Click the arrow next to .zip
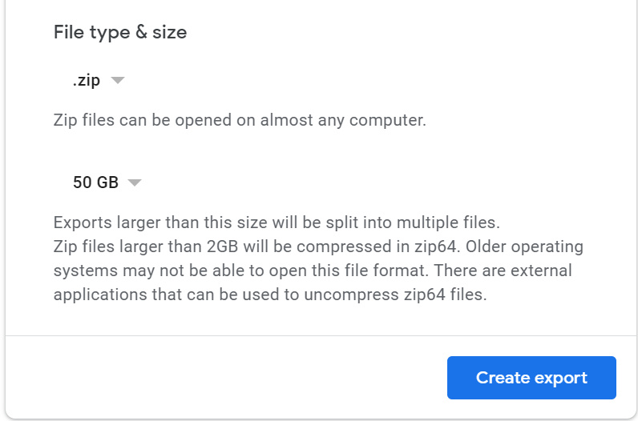This screenshot has width=638, height=421. point(118,81)
